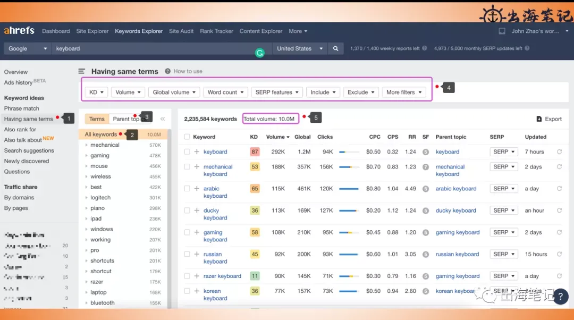Screen dimensions: 574x320
Task: Open the Include filter dropdown
Action: pyautogui.click(x=323, y=92)
